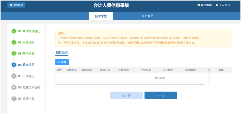Click 下一步 next step button
Viewport: 241px width, 114px height.
coord(161,95)
